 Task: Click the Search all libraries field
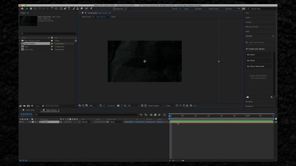[x=259, y=42]
